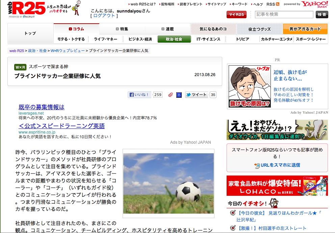Switch to the IT・サイエンス category
The width and height of the screenshot is (335, 233).
[x=208, y=39]
